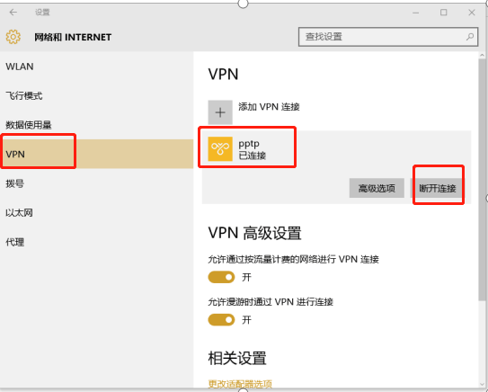Click the settings gear icon
This screenshot has width=488, height=392.
13,37
